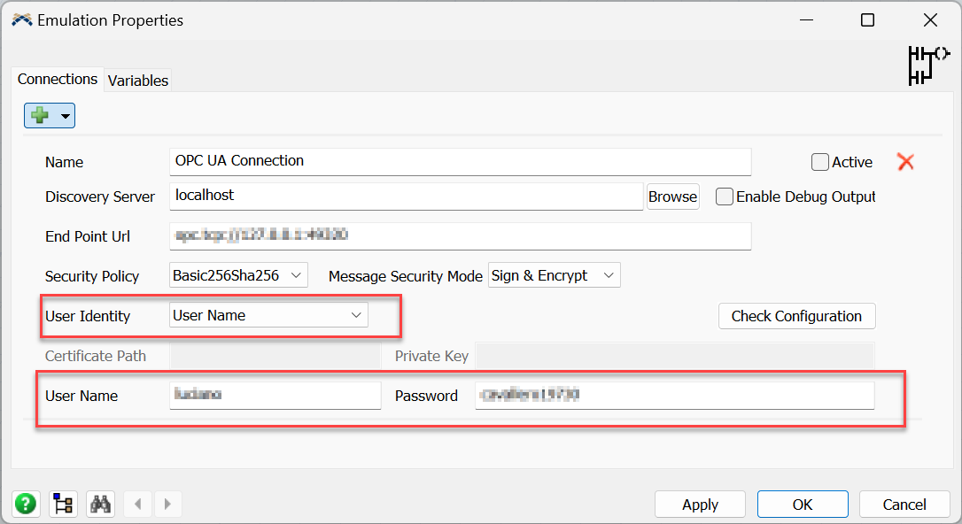Click into the Password input field
The height and width of the screenshot is (524, 962).
[x=675, y=396]
